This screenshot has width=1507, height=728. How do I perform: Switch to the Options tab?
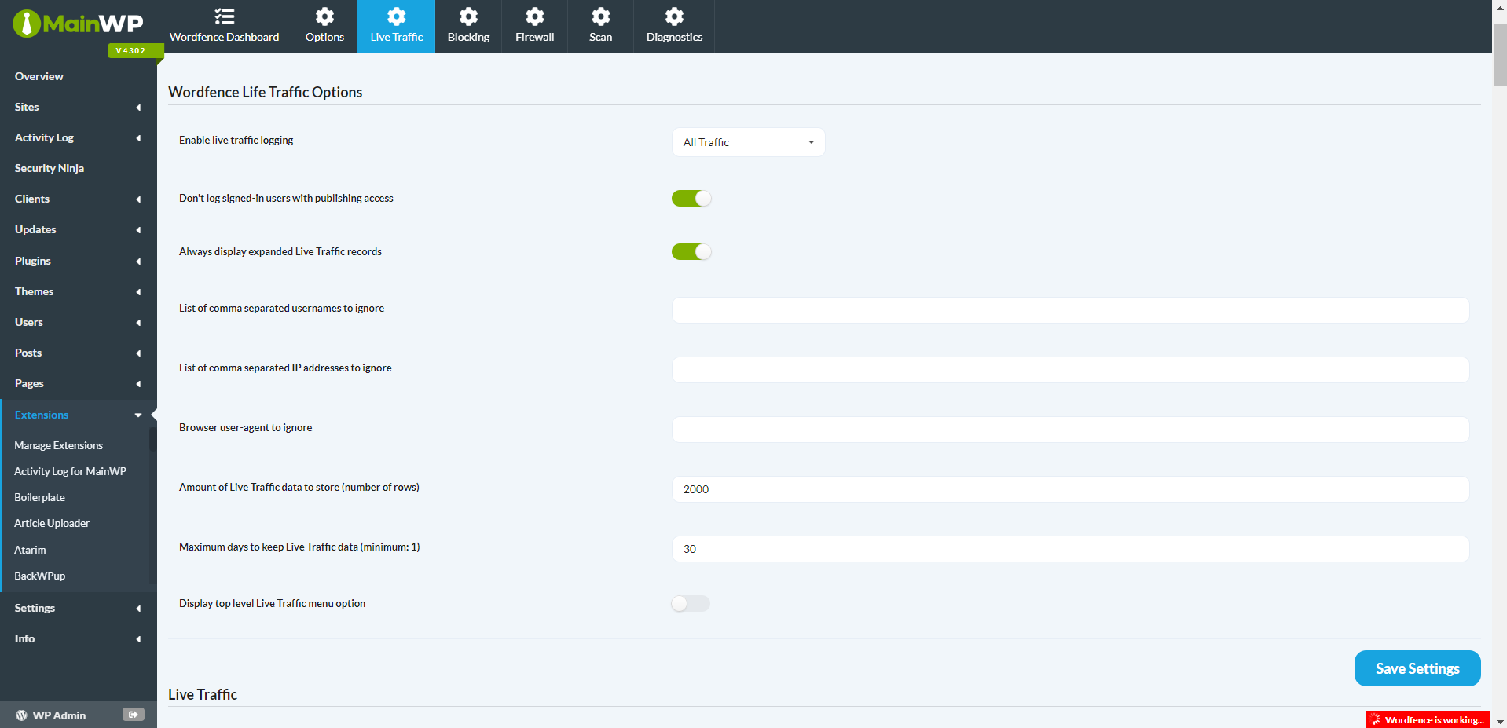pyautogui.click(x=324, y=27)
